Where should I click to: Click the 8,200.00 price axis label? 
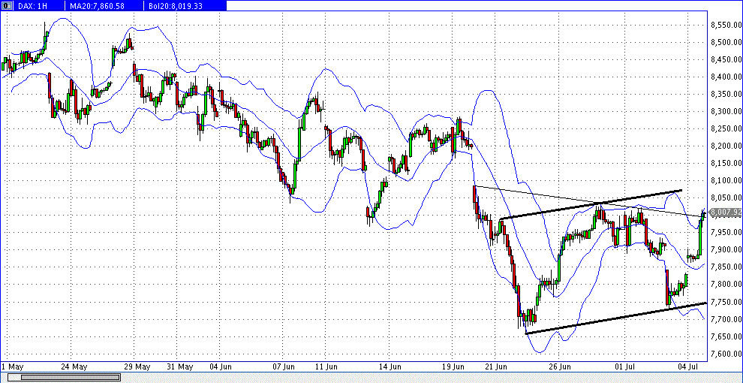[726, 146]
